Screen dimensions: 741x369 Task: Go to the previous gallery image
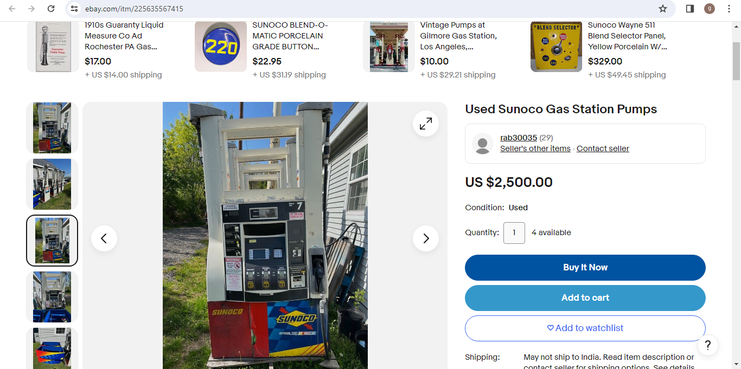click(x=104, y=238)
